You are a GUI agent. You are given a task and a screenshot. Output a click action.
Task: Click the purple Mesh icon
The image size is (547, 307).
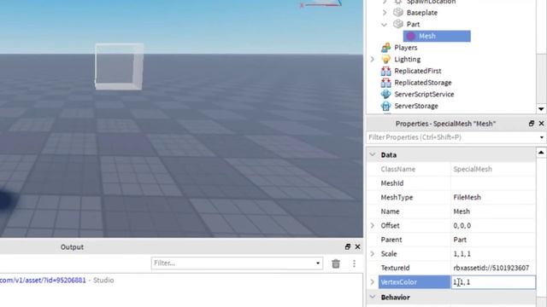click(x=410, y=36)
